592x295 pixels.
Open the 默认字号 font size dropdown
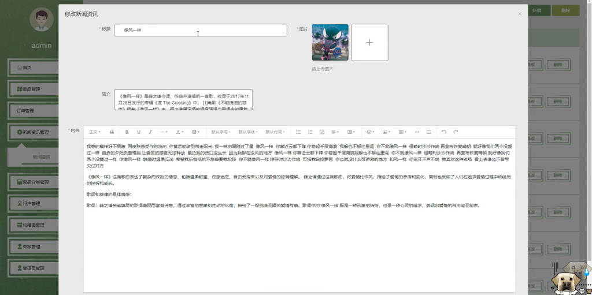pyautogui.click(x=221, y=132)
